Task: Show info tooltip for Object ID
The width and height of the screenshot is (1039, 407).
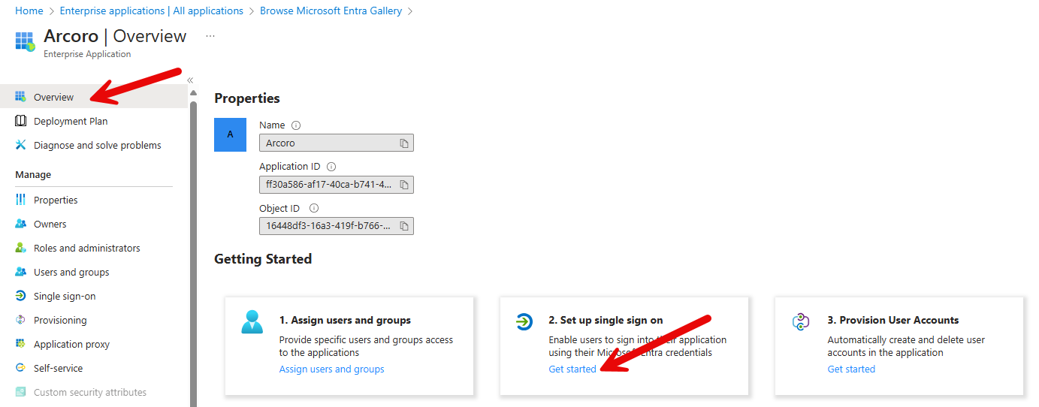Action: coord(314,208)
